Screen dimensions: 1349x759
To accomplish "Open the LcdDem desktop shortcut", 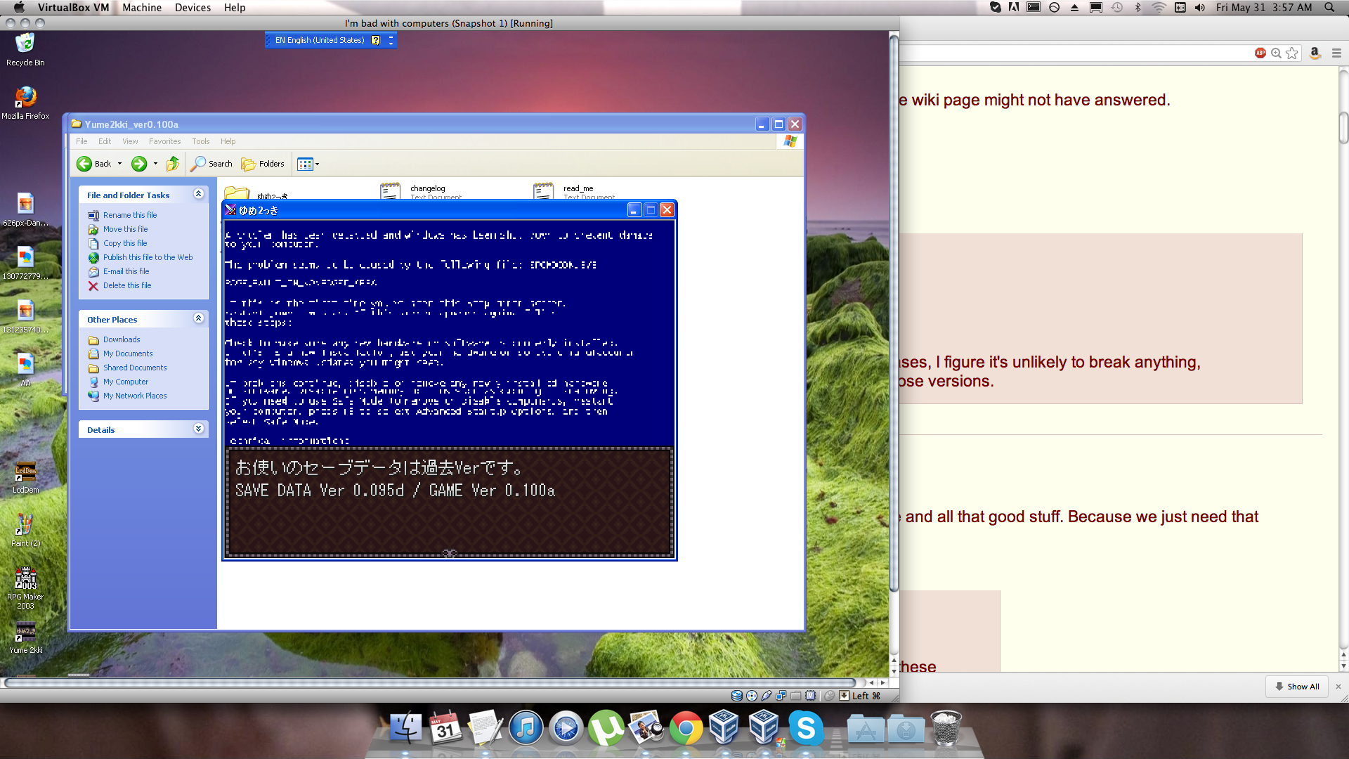I will pyautogui.click(x=25, y=476).
